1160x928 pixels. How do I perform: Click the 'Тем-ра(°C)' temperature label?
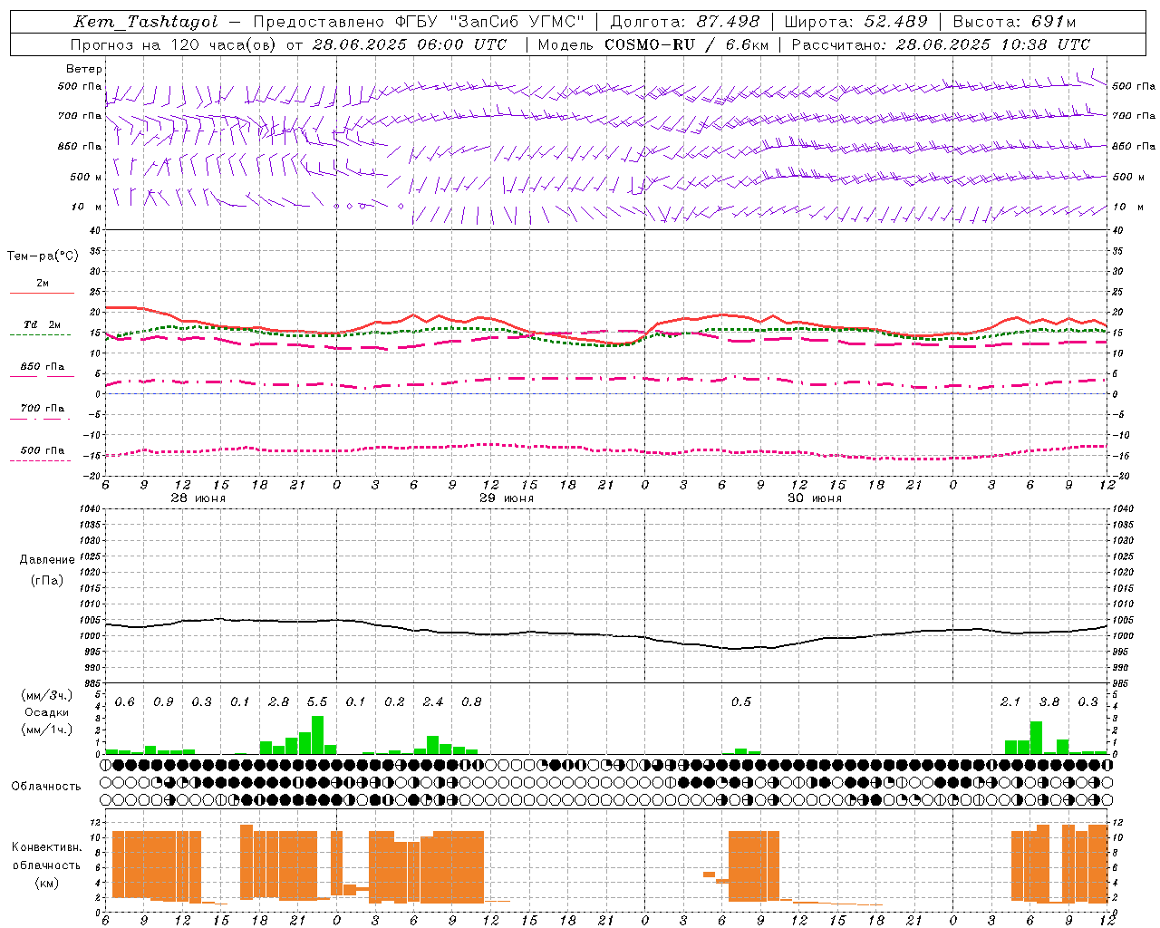(43, 256)
